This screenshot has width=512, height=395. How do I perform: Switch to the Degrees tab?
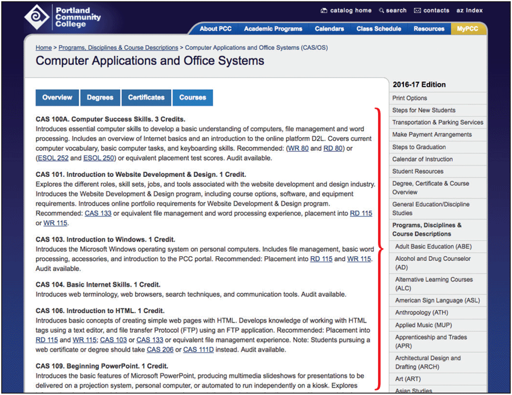100,98
